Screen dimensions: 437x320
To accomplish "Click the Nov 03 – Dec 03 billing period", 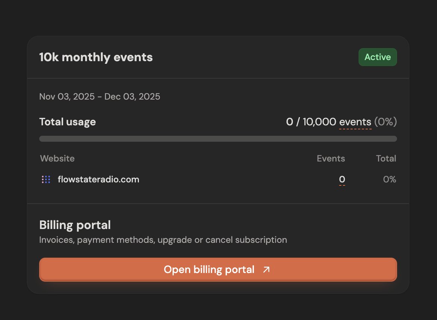I will [x=99, y=96].
